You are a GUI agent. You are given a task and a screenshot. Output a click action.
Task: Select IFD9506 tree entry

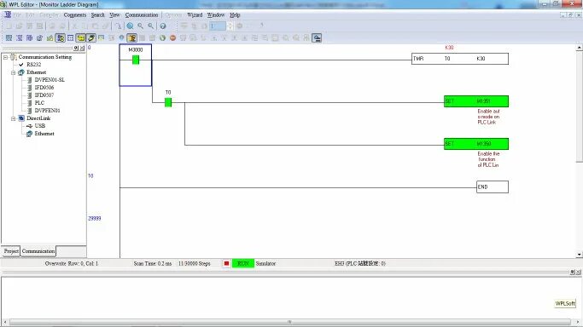(44, 88)
